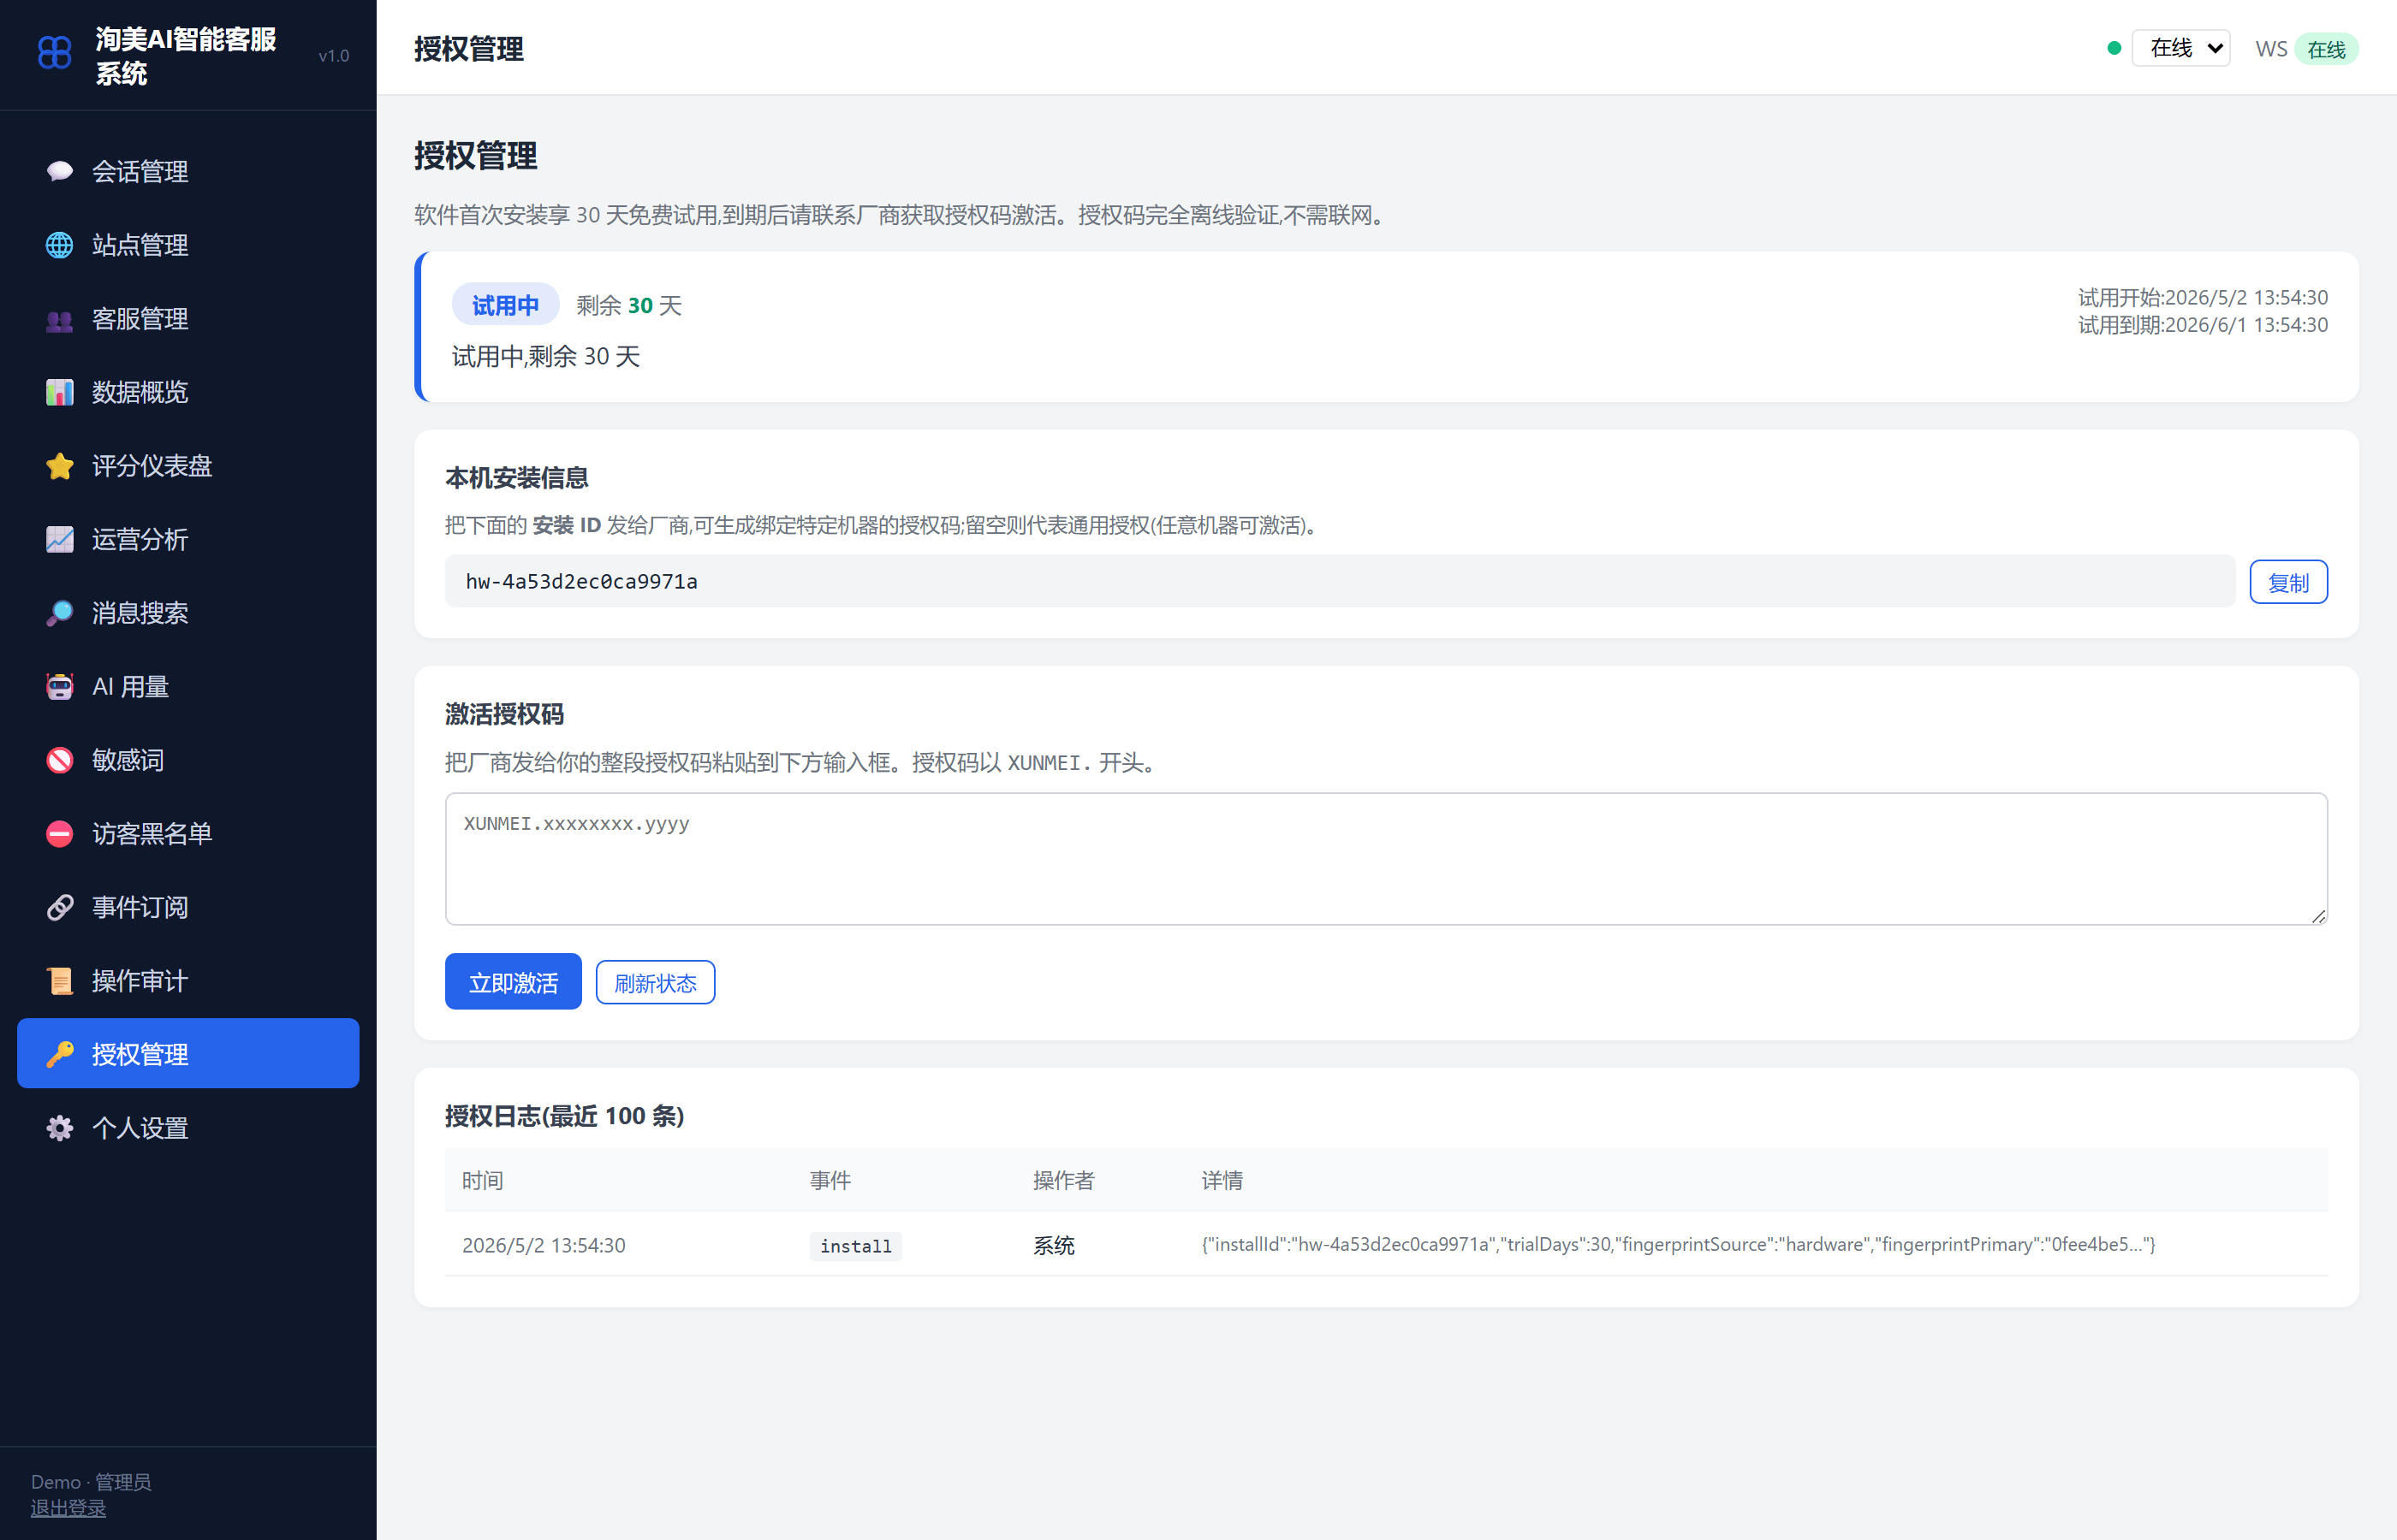Open AI 用量 page
Screen dimensions: 2397x1540
click(x=188, y=687)
